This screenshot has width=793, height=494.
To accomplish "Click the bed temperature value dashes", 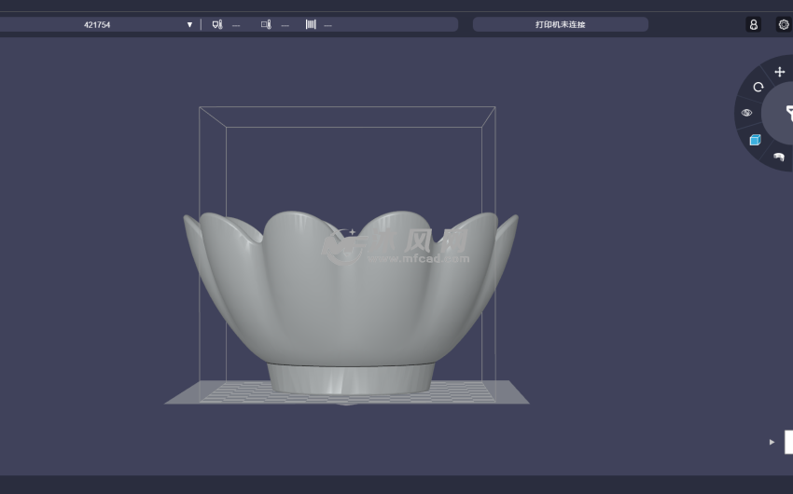I will 285,25.
